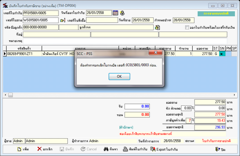This screenshot has height=156, width=240.
Task: Toggle the SN cell with x mark
Action: click(222, 53)
